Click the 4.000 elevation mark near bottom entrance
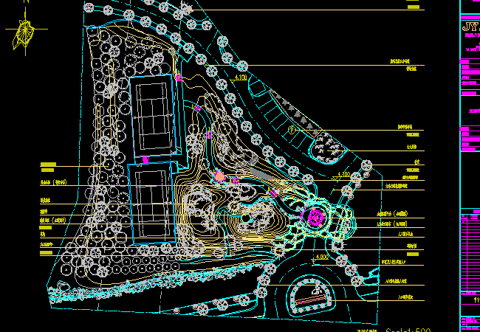480x332 pixels. pyautogui.click(x=321, y=257)
